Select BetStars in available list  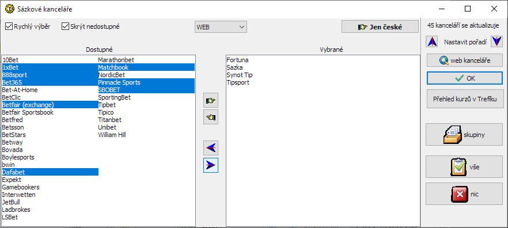(x=50, y=135)
